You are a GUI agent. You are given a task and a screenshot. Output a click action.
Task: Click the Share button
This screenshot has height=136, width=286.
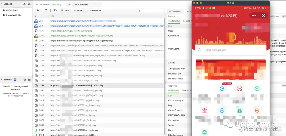point(78,11)
